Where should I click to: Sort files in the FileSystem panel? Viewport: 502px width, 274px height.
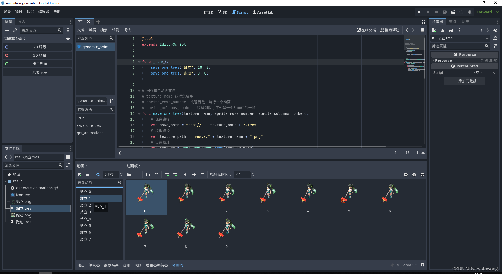68,165
